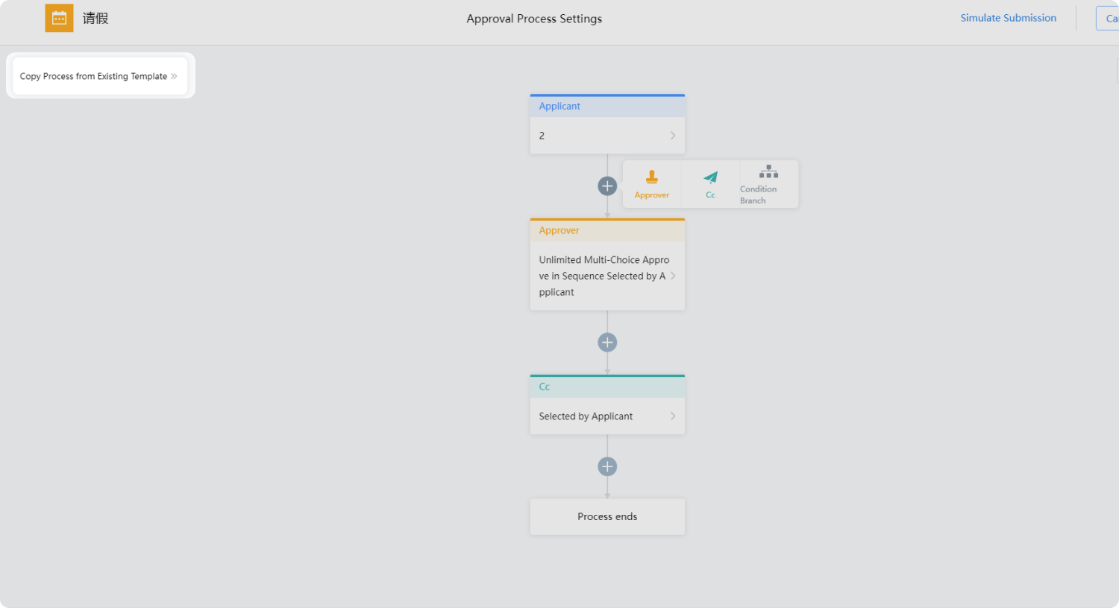Open the Applicant node chevron
This screenshot has height=608, width=1119.
click(673, 136)
